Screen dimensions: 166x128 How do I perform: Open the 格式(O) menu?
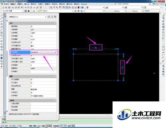34,4
